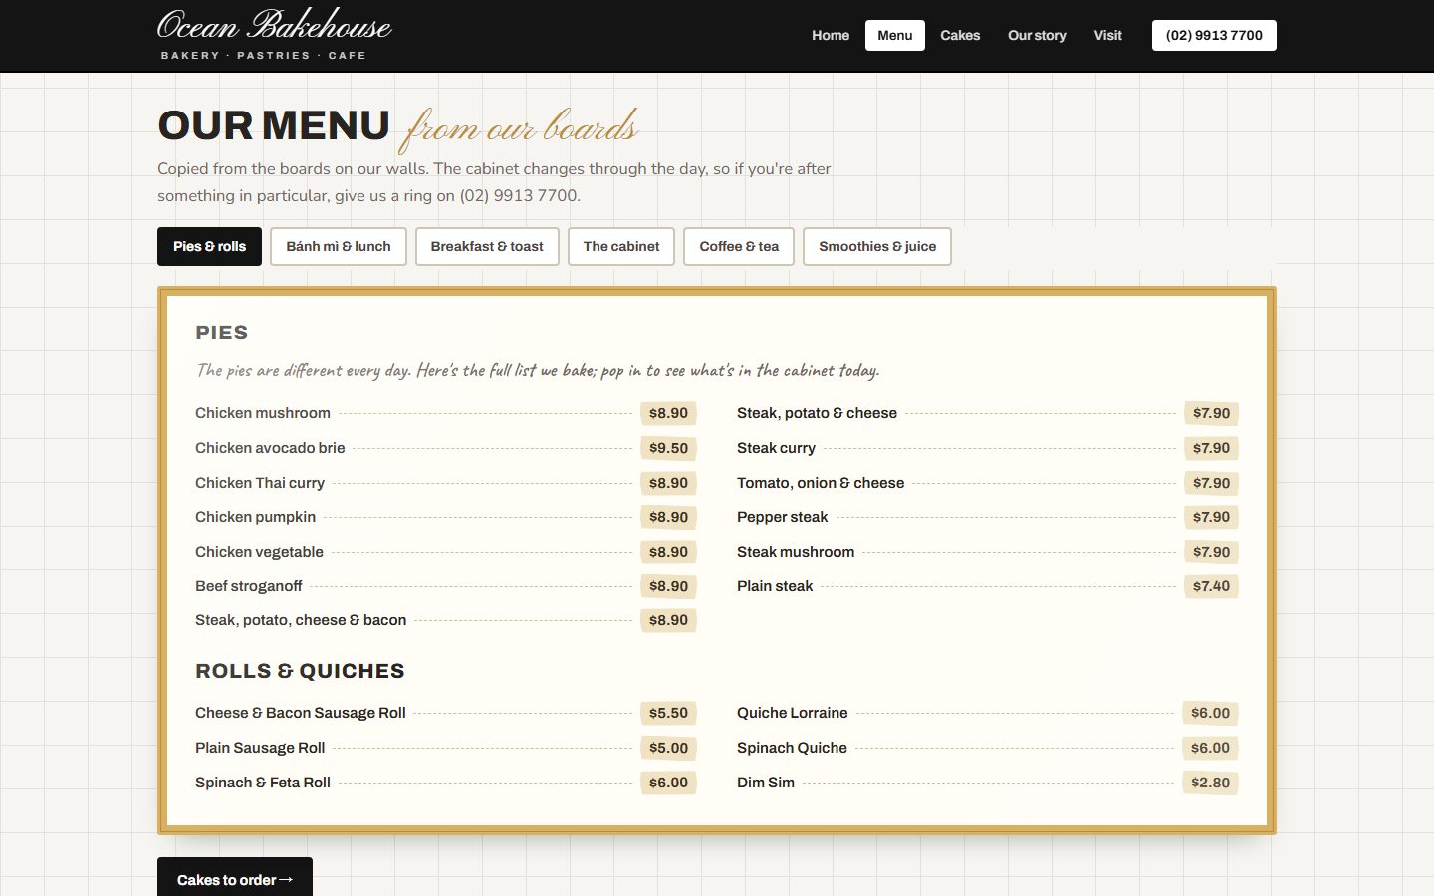This screenshot has width=1434, height=896.
Task: Open the Our story page
Action: click(x=1037, y=35)
